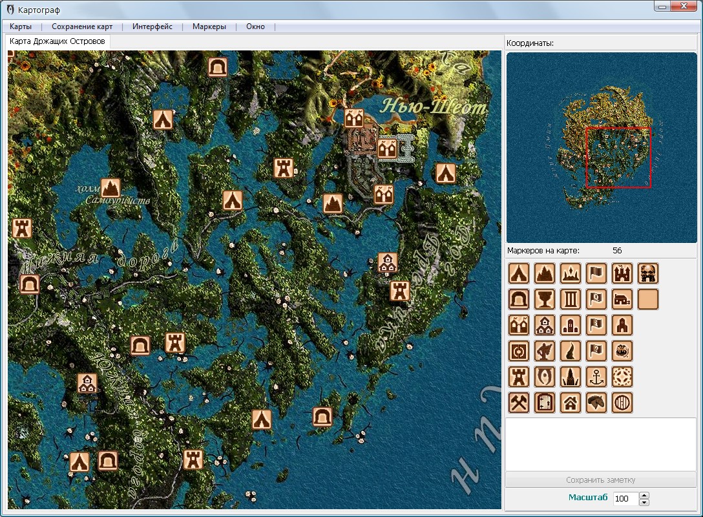Switch to Карта Дрожащих Островов tab
This screenshot has height=517, width=703.
coord(58,40)
